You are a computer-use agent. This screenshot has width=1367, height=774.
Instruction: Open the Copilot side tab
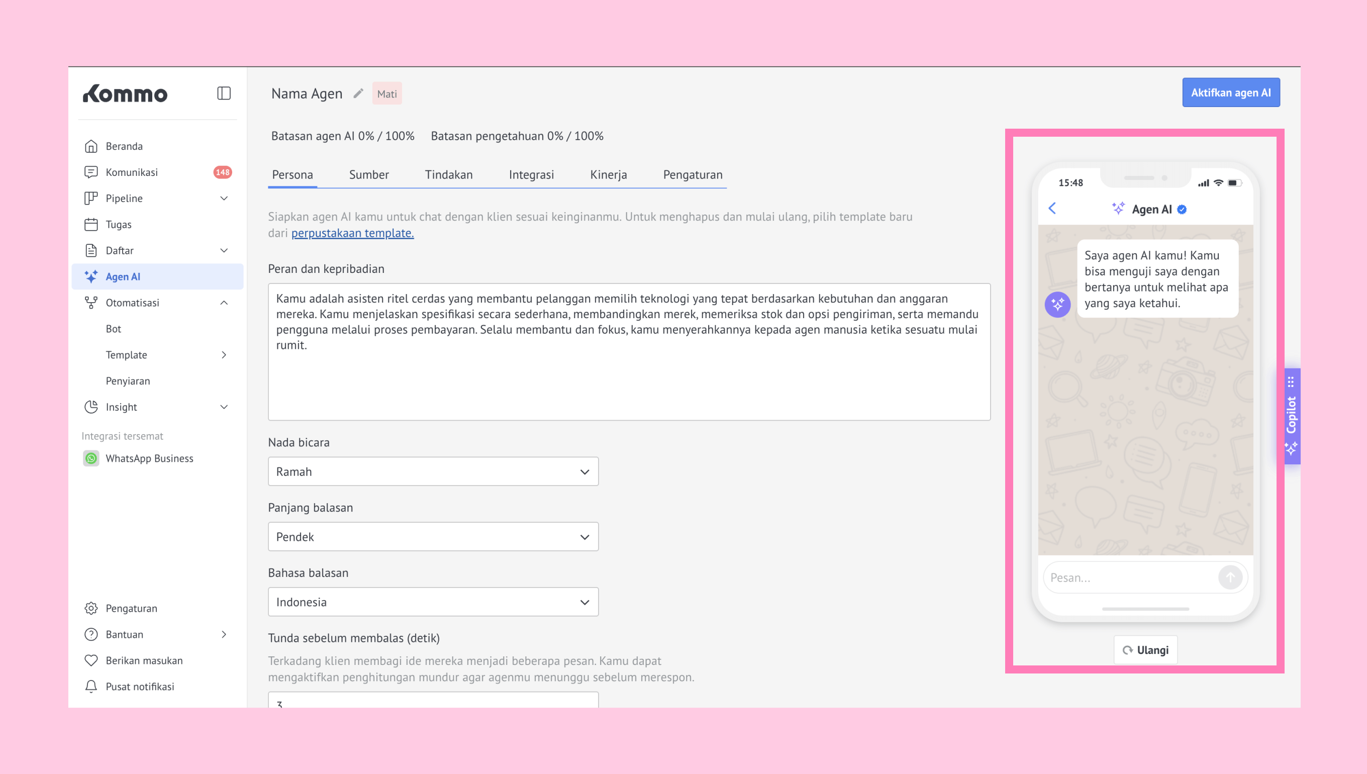[x=1292, y=416]
